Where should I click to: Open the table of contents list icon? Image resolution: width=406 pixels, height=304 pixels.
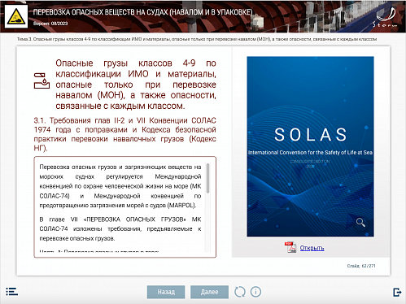[11, 292]
